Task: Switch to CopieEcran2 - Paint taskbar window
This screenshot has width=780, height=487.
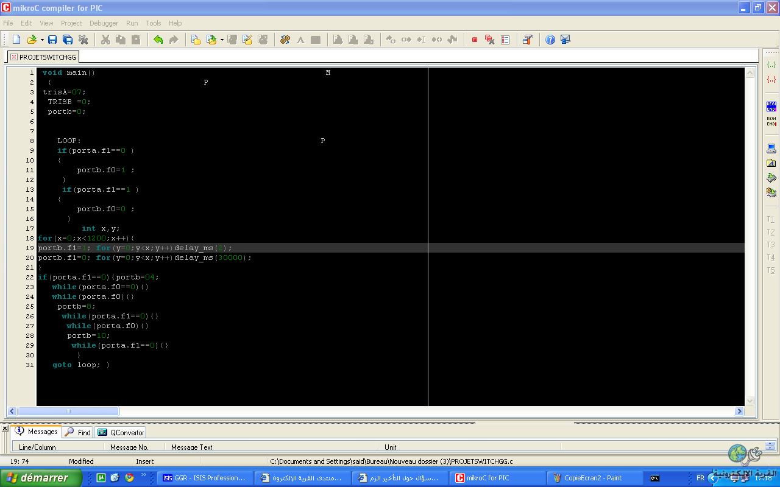Action: coord(594,478)
